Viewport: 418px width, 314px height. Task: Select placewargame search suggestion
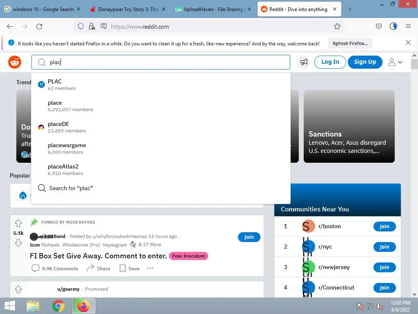[x=161, y=148]
